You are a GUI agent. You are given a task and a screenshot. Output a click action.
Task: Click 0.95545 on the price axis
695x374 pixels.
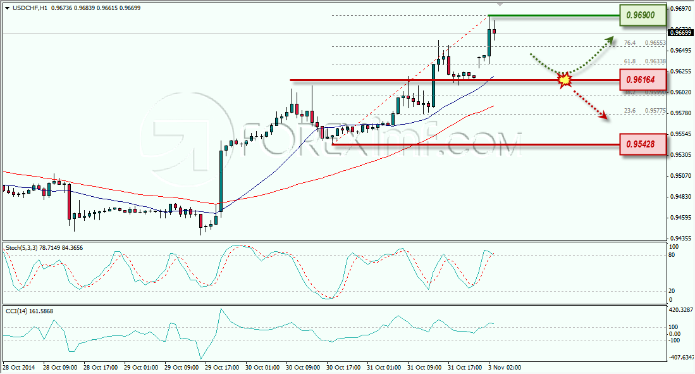click(x=681, y=134)
